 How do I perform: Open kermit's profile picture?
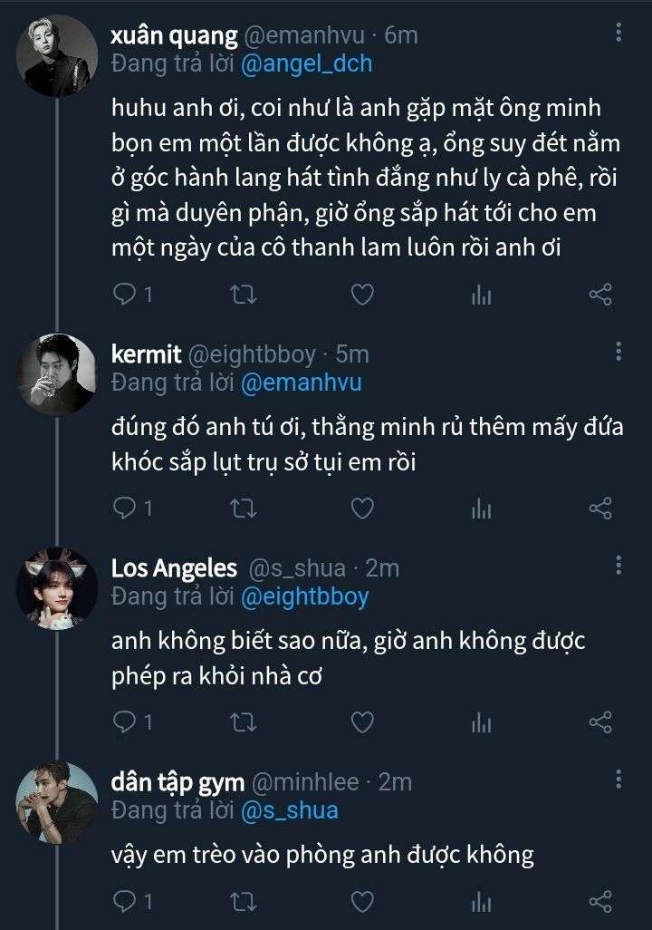tap(56, 373)
